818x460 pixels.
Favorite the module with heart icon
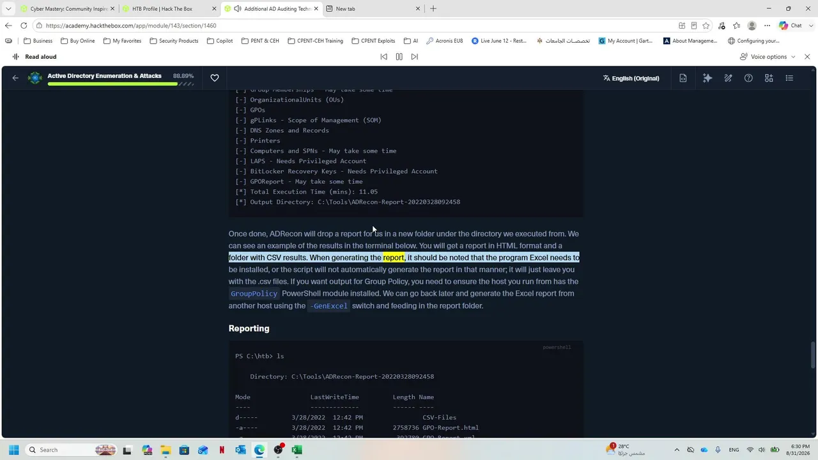[x=215, y=78]
